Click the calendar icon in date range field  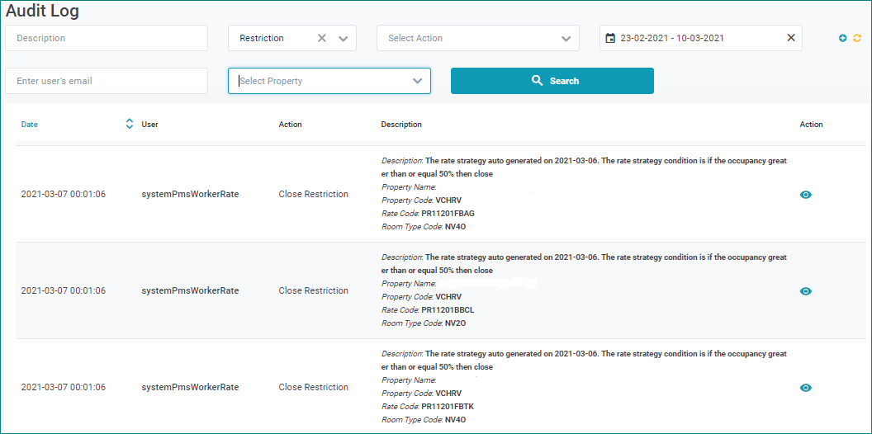coord(610,38)
